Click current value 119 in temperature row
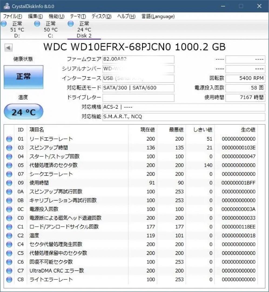The width and height of the screenshot is (269, 292). point(151,235)
